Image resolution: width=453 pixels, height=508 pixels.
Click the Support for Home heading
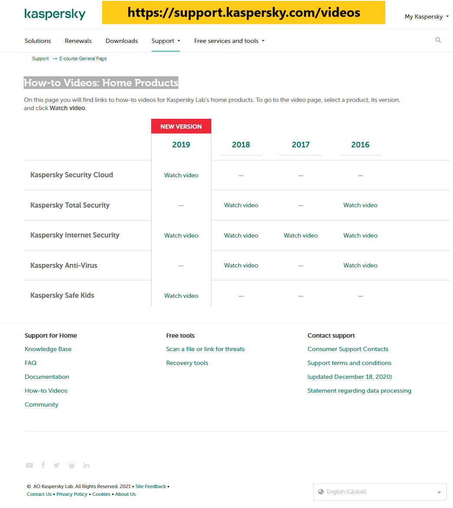click(x=51, y=335)
